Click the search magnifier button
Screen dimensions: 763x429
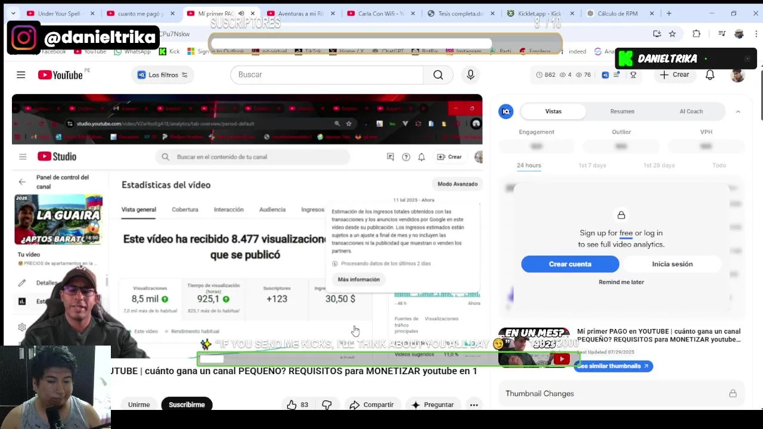tap(438, 74)
